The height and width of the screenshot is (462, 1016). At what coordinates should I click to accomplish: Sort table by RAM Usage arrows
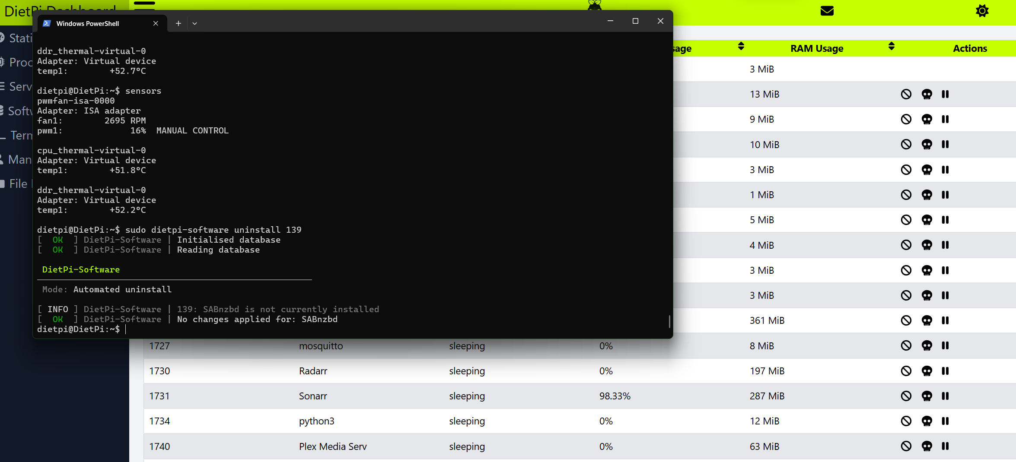[x=891, y=47]
